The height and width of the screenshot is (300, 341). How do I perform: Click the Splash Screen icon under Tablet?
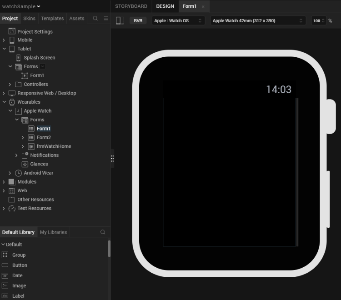pyautogui.click(x=19, y=58)
